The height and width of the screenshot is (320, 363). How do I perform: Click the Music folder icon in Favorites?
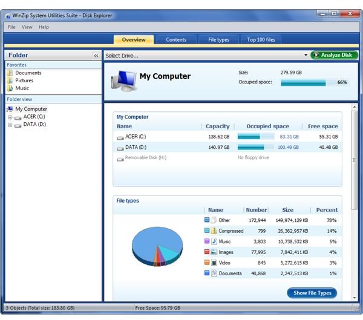click(10, 88)
